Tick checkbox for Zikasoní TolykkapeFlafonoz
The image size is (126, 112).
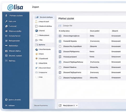[60, 62]
